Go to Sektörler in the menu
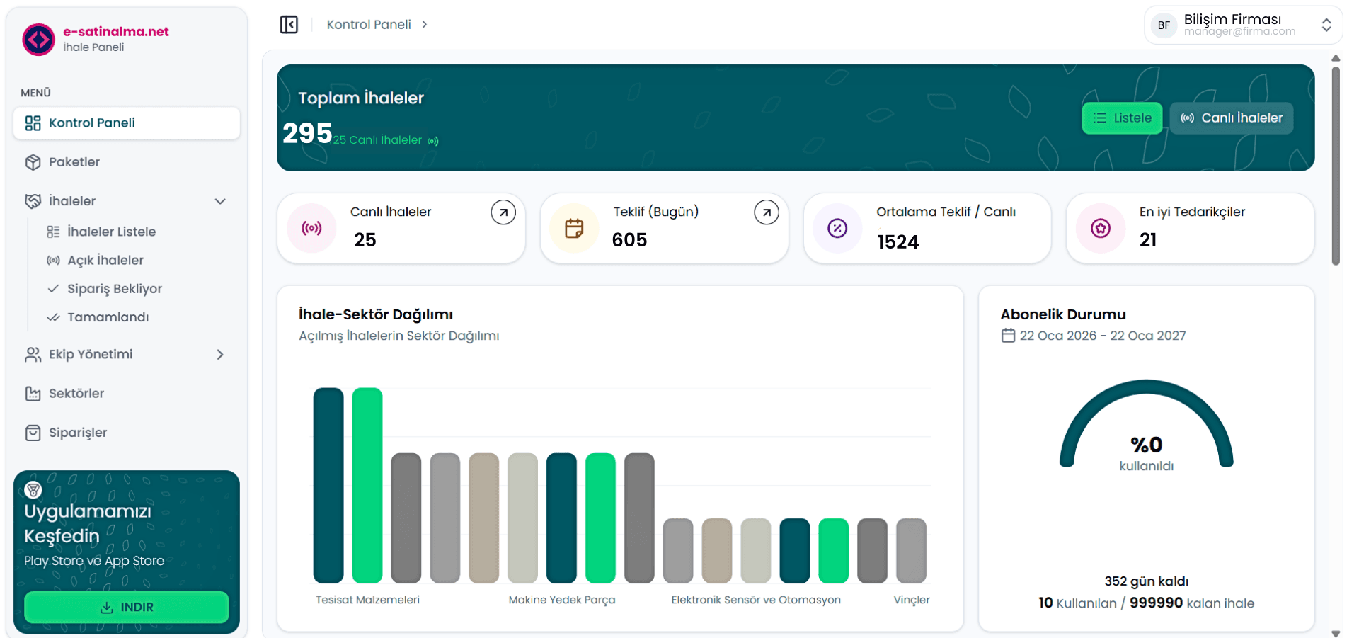 click(76, 394)
